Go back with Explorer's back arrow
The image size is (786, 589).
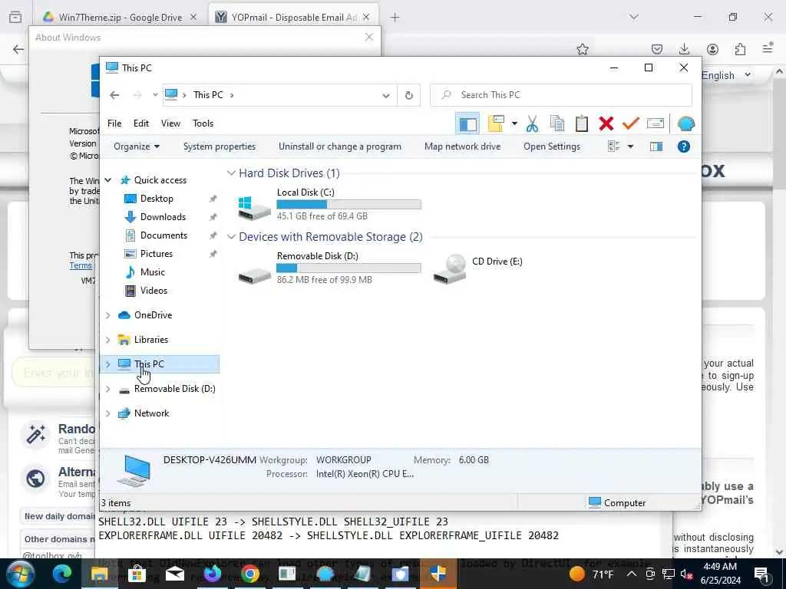pos(114,95)
